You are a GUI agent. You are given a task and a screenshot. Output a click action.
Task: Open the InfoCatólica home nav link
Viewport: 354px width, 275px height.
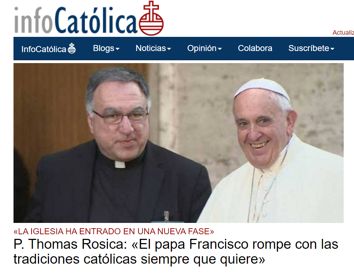(x=48, y=49)
